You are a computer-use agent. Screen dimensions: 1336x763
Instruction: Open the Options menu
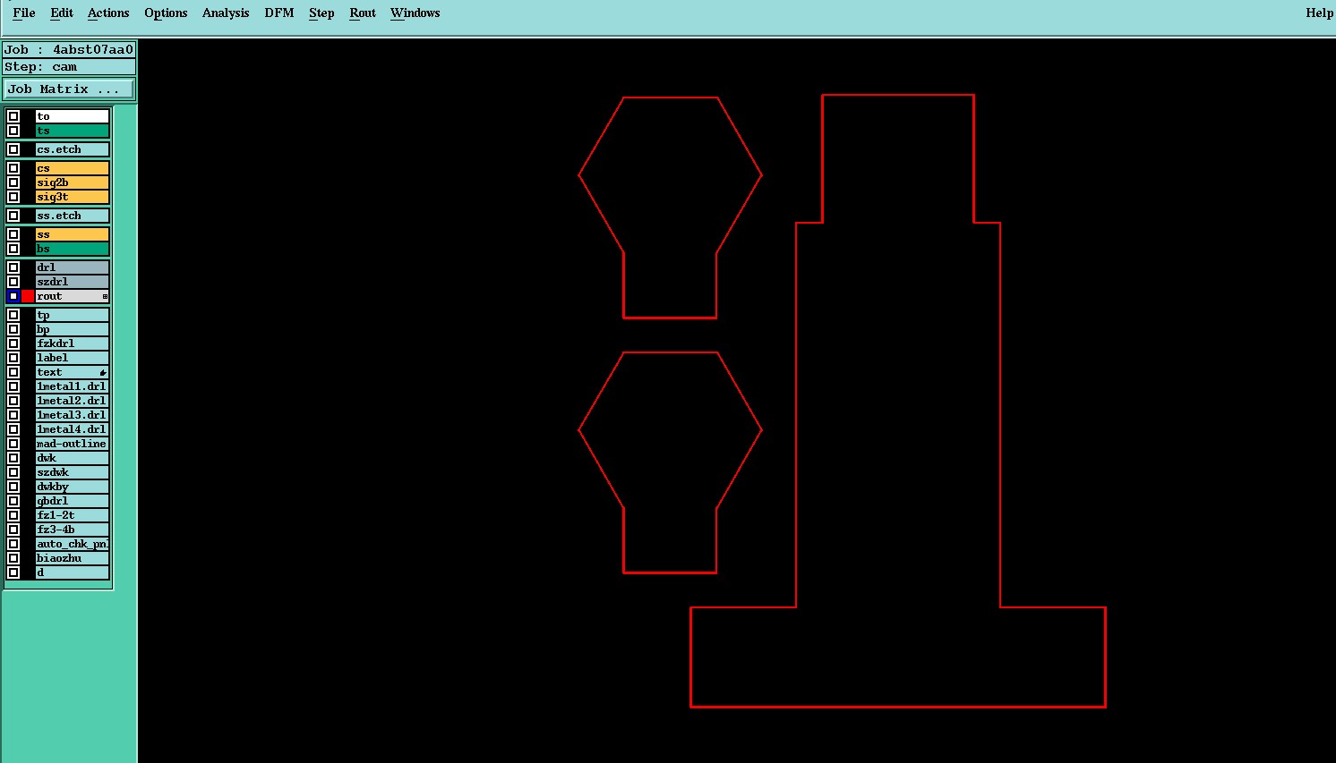(x=166, y=13)
